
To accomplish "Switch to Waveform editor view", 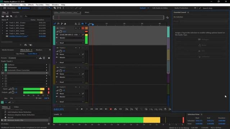I will tap(9, 8).
